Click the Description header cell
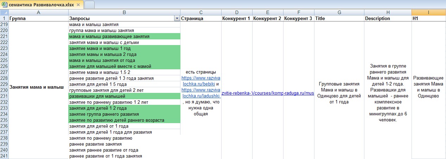Viewport: 446px width, 159px height. coord(388,18)
